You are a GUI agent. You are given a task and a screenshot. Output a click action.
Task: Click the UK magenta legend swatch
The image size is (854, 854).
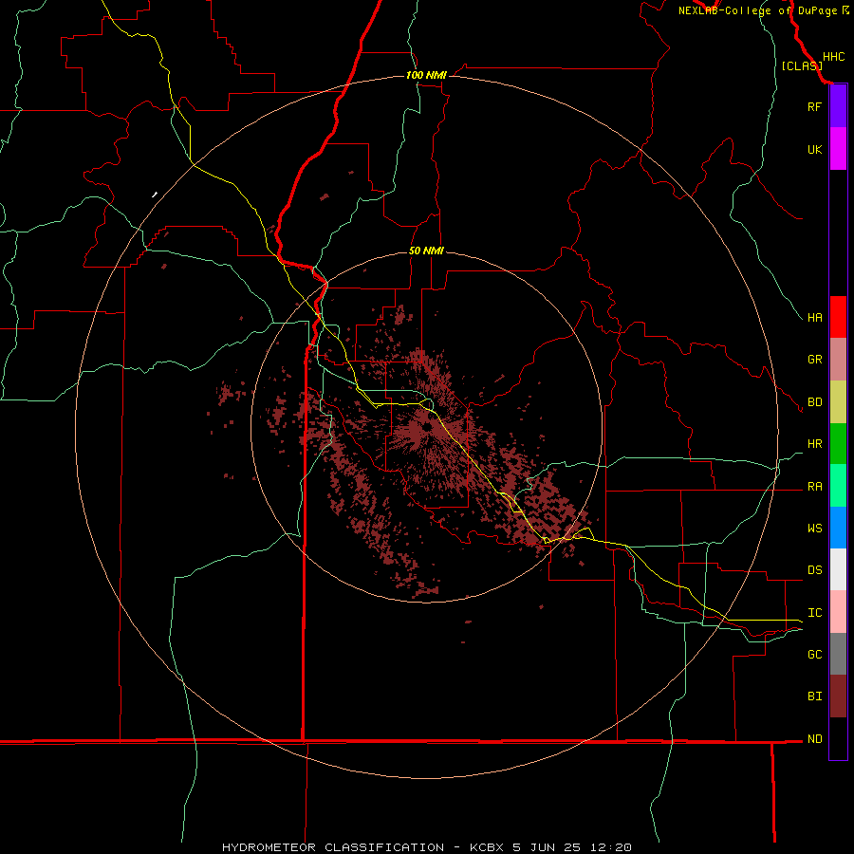[838, 149]
